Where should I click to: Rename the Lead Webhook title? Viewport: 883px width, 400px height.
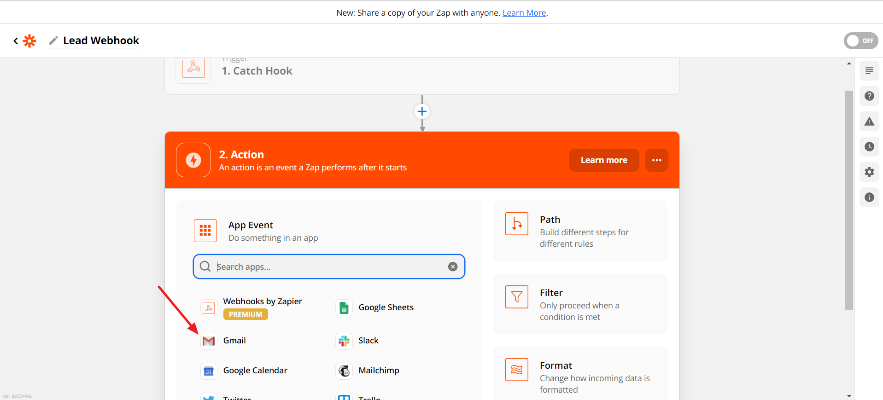click(101, 41)
